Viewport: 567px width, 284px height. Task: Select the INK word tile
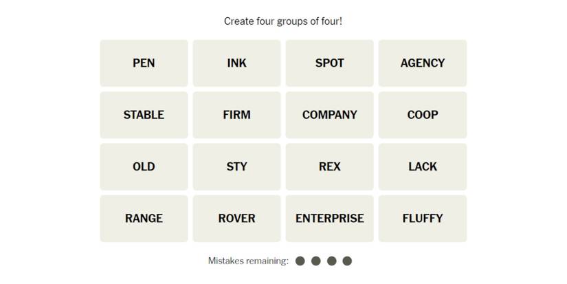[x=236, y=63]
